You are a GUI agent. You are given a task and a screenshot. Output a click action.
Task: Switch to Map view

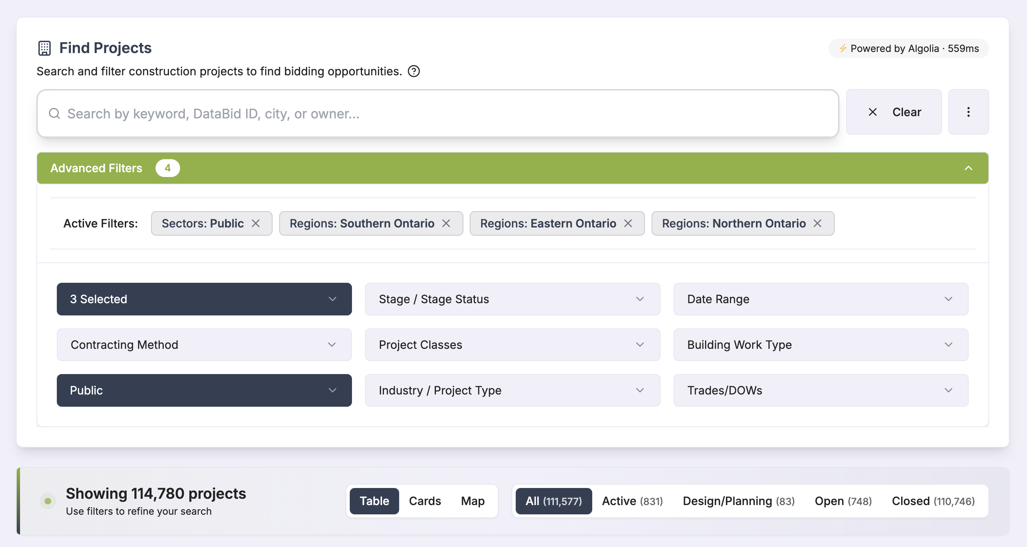(x=472, y=501)
